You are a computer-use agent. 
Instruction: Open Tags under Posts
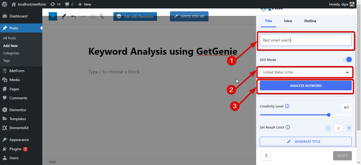(6, 60)
